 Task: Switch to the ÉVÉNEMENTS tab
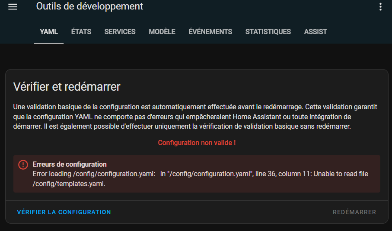(210, 32)
